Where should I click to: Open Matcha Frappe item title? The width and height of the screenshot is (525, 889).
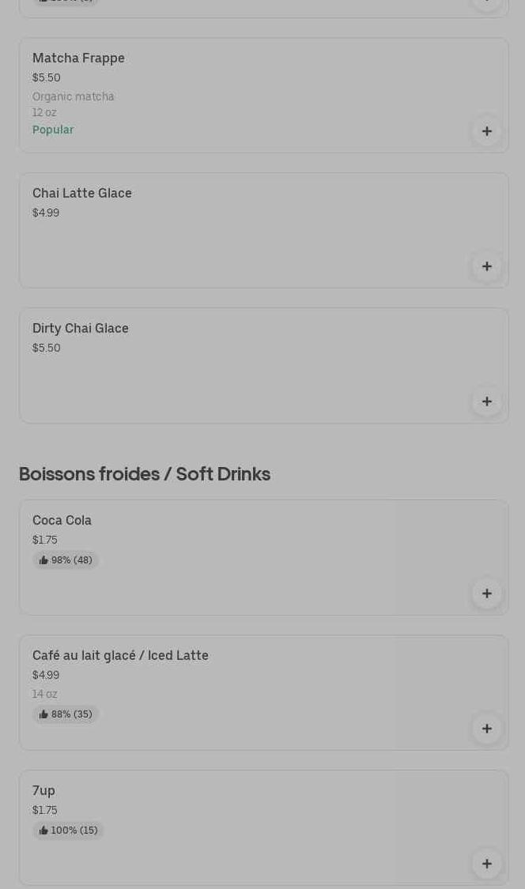point(78,58)
